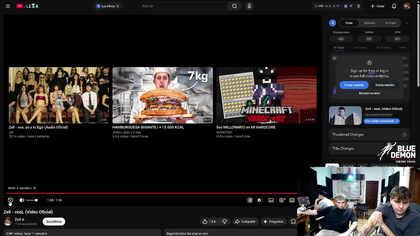This screenshot has height=236, width=420.
Task: Go to the YouTube home logo
Action: (x=28, y=6)
